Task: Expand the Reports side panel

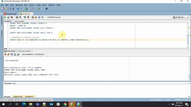Action: [x=1, y=34]
